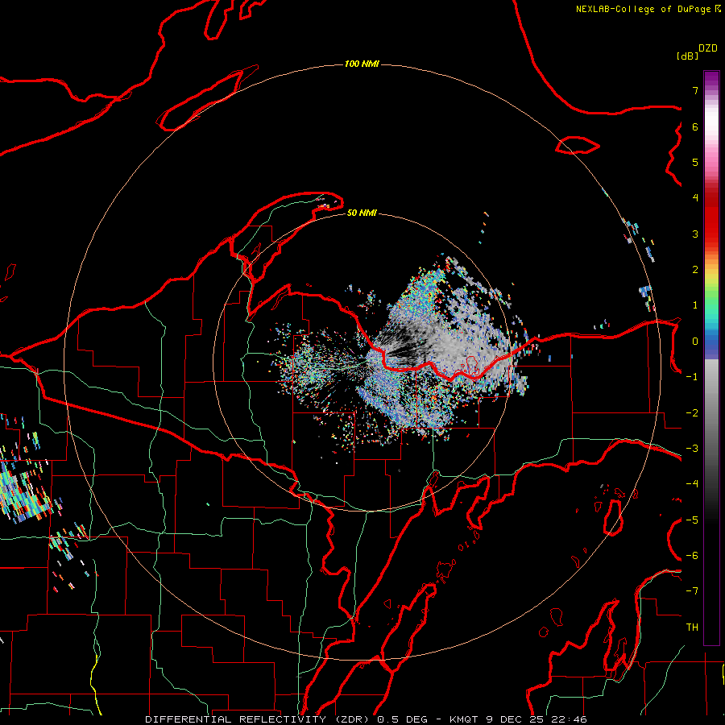The image size is (725, 725).
Task: Click the 0.5 DEG elevation angle text
Action: pos(404,719)
